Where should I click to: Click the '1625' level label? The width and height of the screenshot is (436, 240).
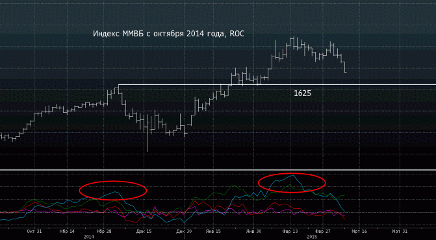pos(303,93)
